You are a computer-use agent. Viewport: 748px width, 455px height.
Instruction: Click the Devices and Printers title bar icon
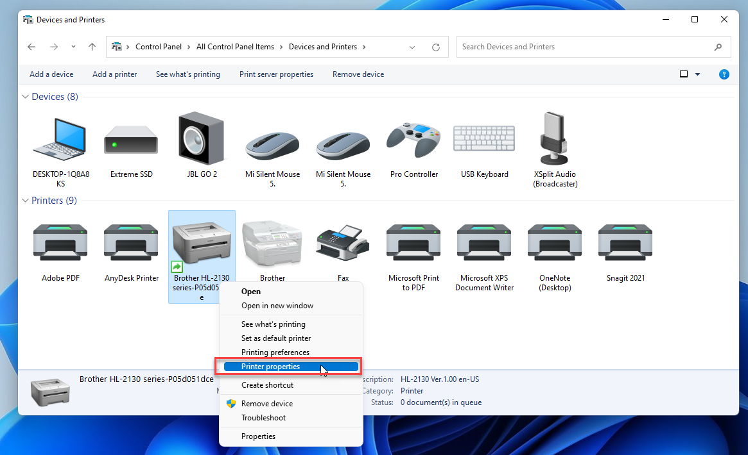[x=28, y=19]
